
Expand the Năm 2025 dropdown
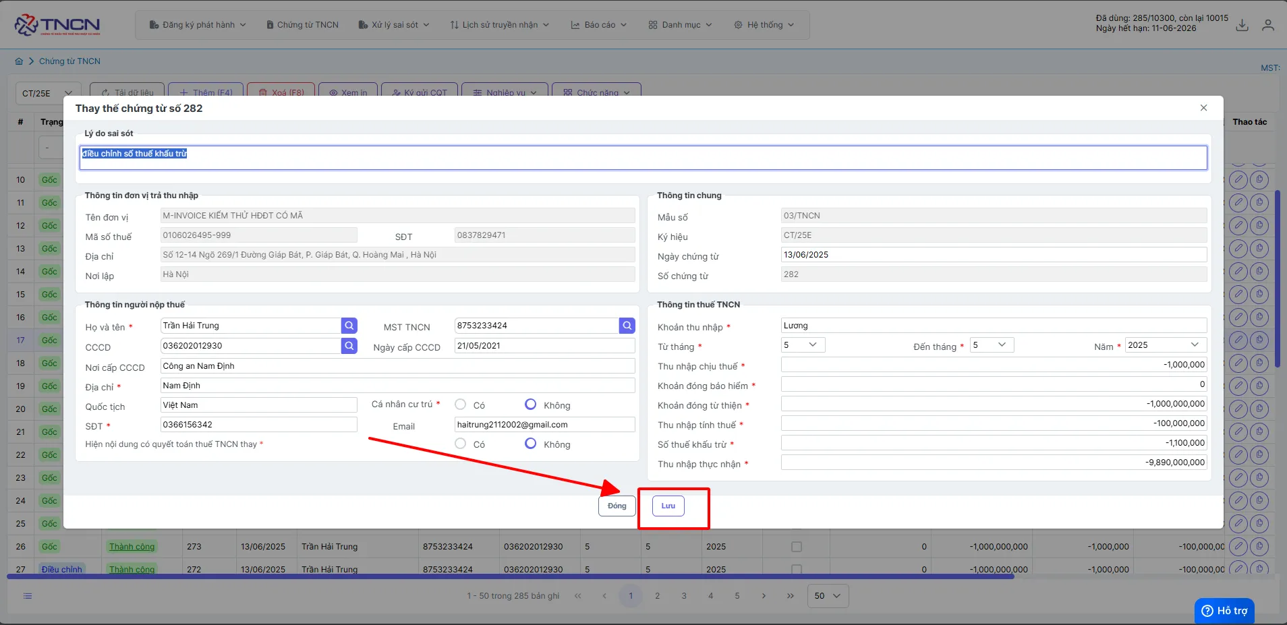pyautogui.click(x=1166, y=345)
